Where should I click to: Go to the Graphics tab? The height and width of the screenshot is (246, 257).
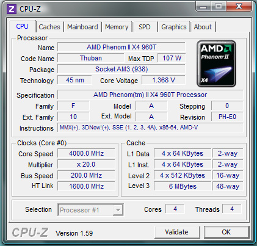pyautogui.click(x=174, y=27)
